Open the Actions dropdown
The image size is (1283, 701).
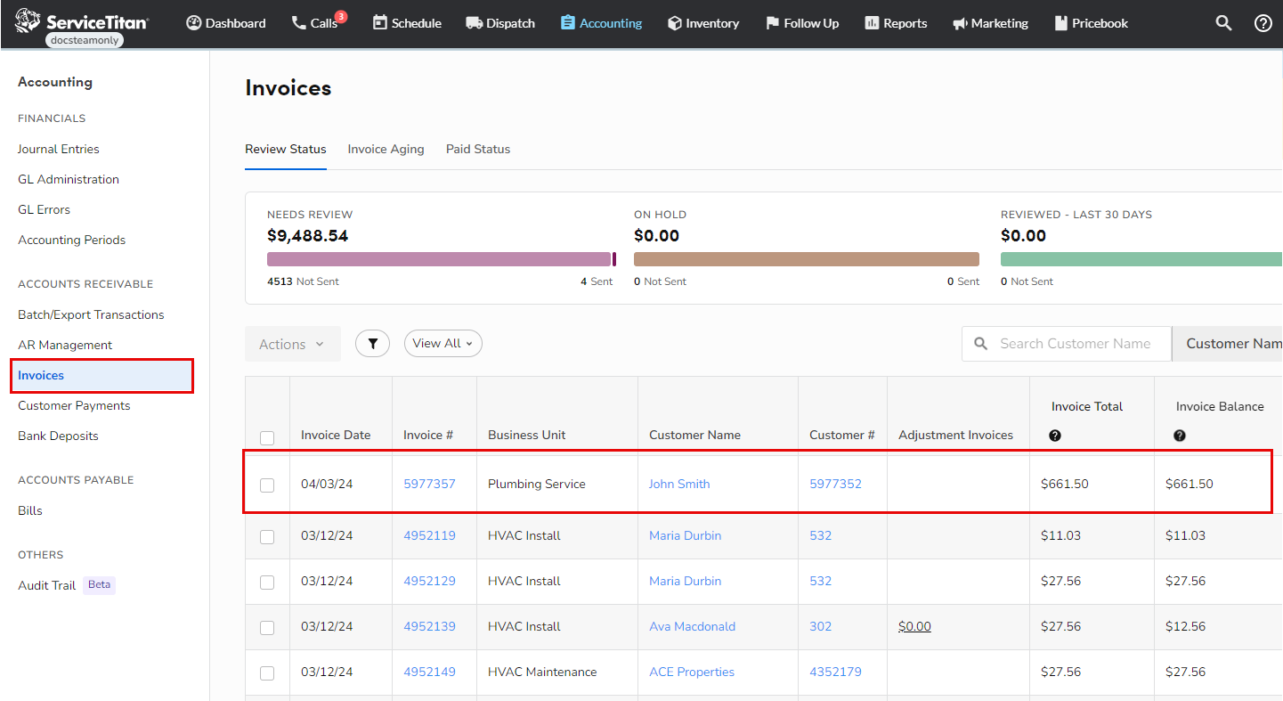click(292, 343)
